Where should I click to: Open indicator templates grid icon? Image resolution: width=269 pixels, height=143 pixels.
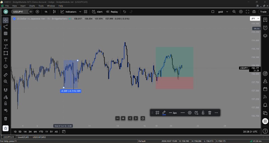click(x=86, y=12)
